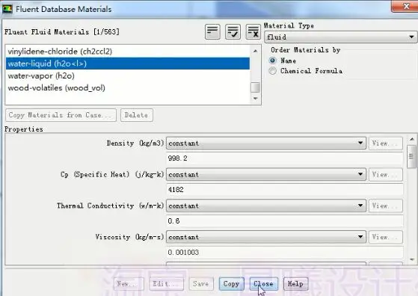
Task: Click the Cp value field 4182
Action: point(284,189)
